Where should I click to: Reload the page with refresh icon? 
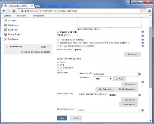14,11
